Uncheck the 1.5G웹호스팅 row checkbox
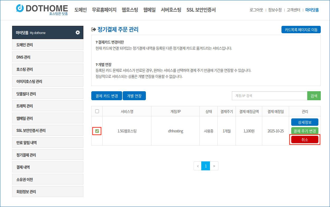This screenshot has height=207, width=330. [97, 131]
